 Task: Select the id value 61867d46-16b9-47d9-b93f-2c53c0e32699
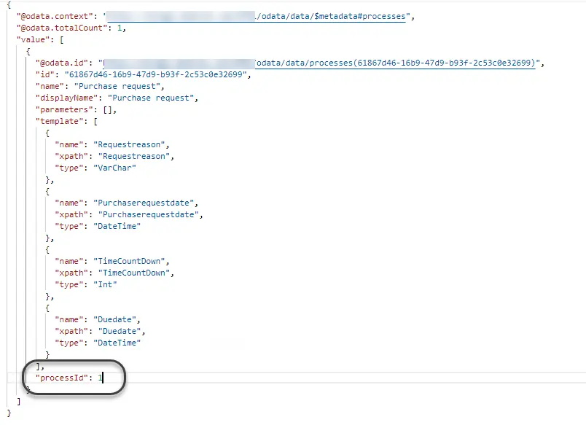pyautogui.click(x=156, y=74)
